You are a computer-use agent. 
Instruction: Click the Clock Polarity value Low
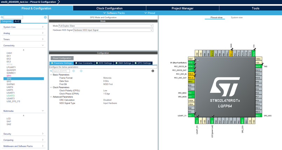[105, 90]
